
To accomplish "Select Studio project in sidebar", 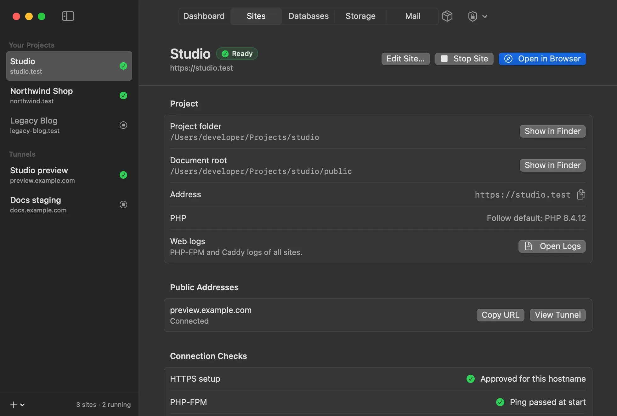I will point(69,66).
